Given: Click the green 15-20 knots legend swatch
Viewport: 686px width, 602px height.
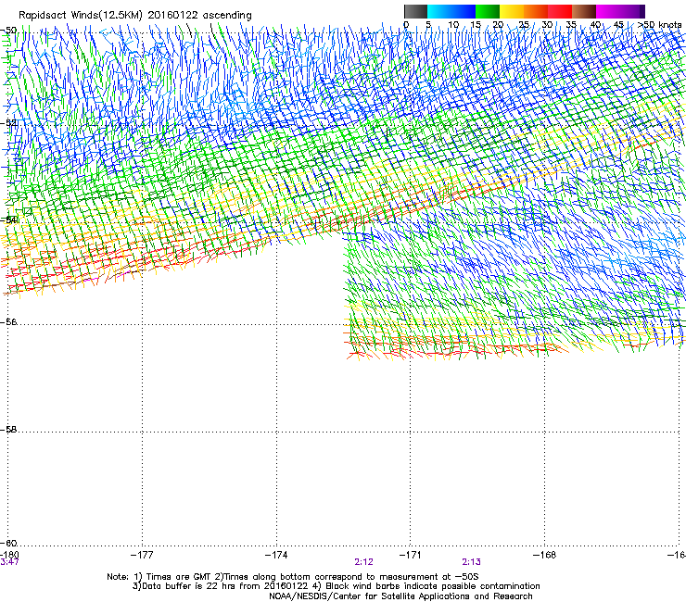Looking at the screenshot, I should point(488,11).
